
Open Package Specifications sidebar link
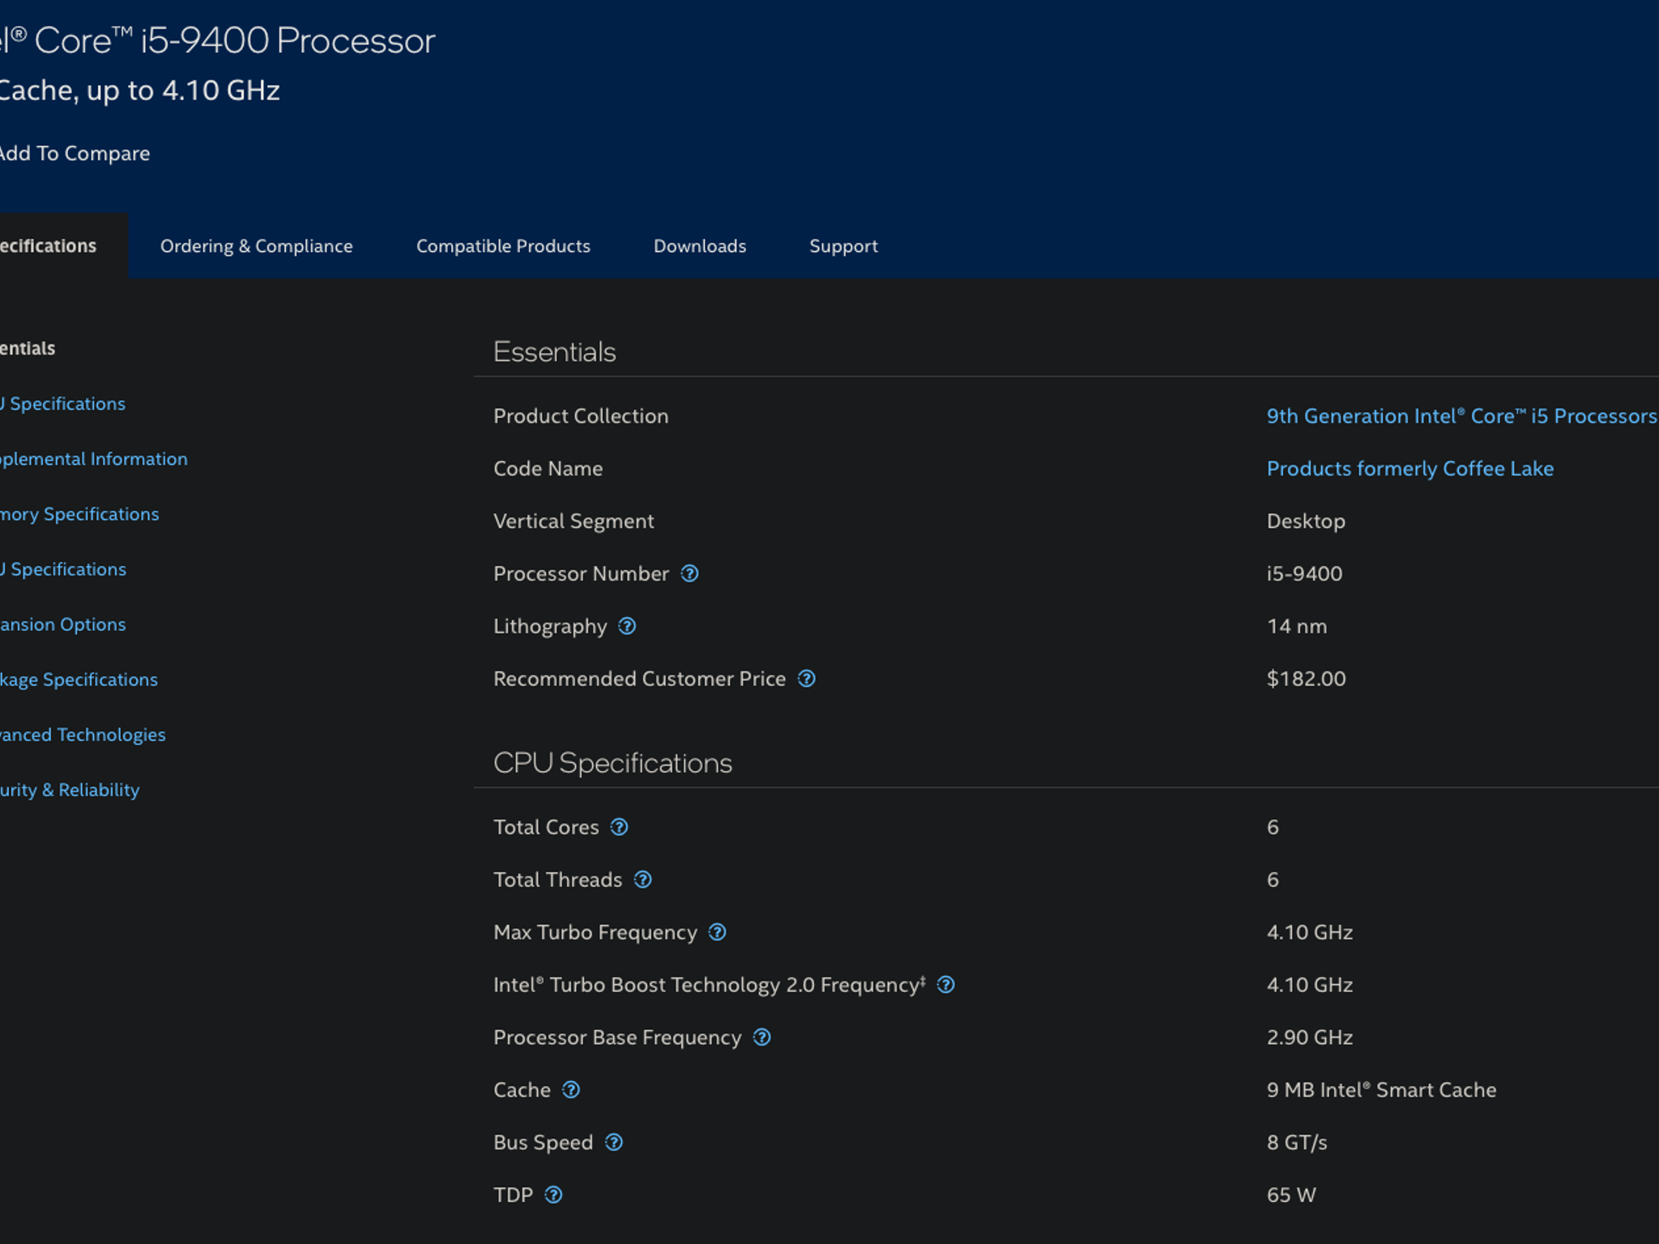(79, 680)
